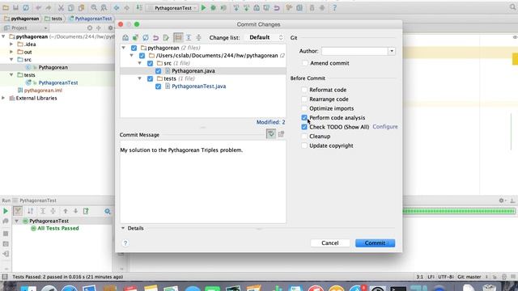518x291 pixels.
Task: Enable the Update copyright checkbox
Action: coord(304,145)
